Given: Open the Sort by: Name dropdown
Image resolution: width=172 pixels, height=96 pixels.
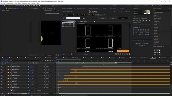Looking at the screenshot, I should [87, 22].
